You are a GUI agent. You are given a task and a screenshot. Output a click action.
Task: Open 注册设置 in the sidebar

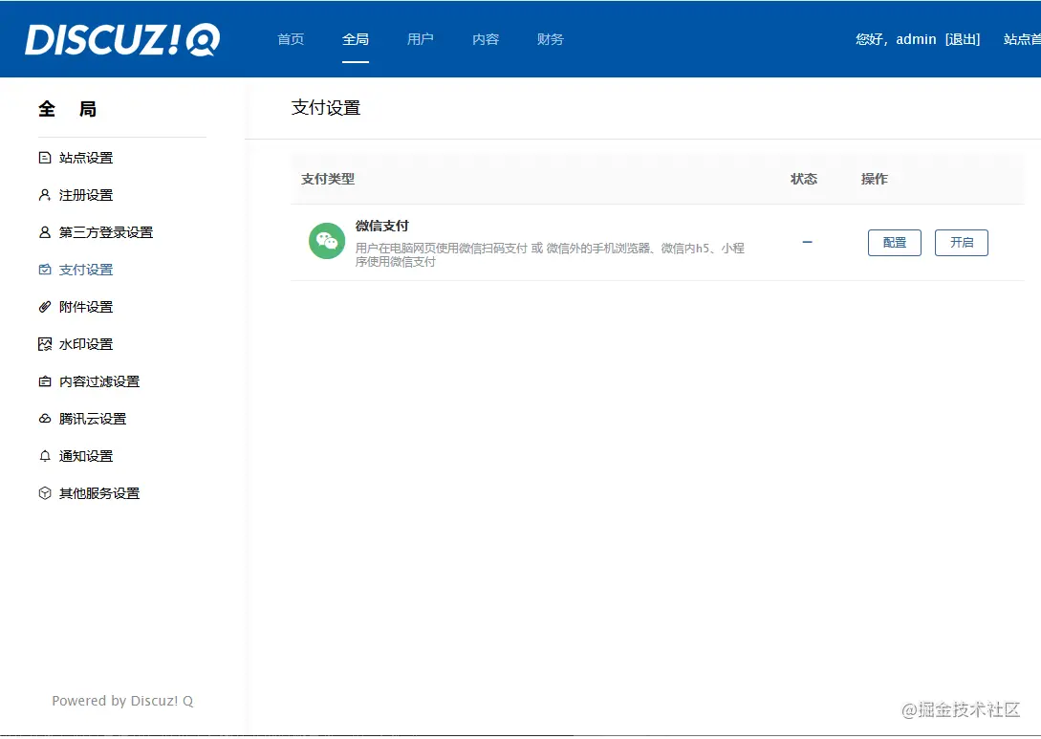click(x=86, y=194)
